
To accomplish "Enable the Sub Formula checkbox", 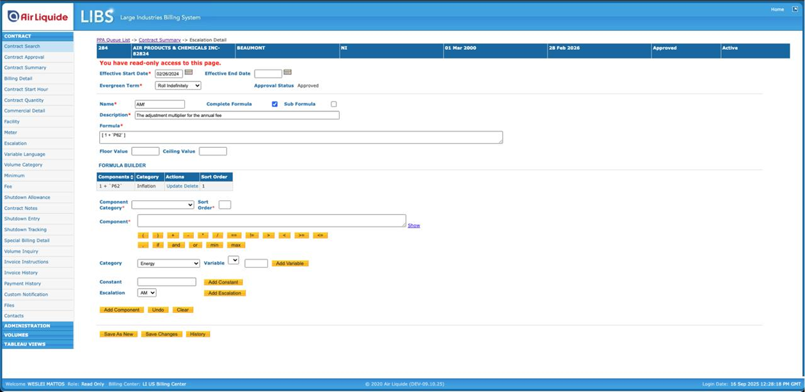I will [x=334, y=104].
